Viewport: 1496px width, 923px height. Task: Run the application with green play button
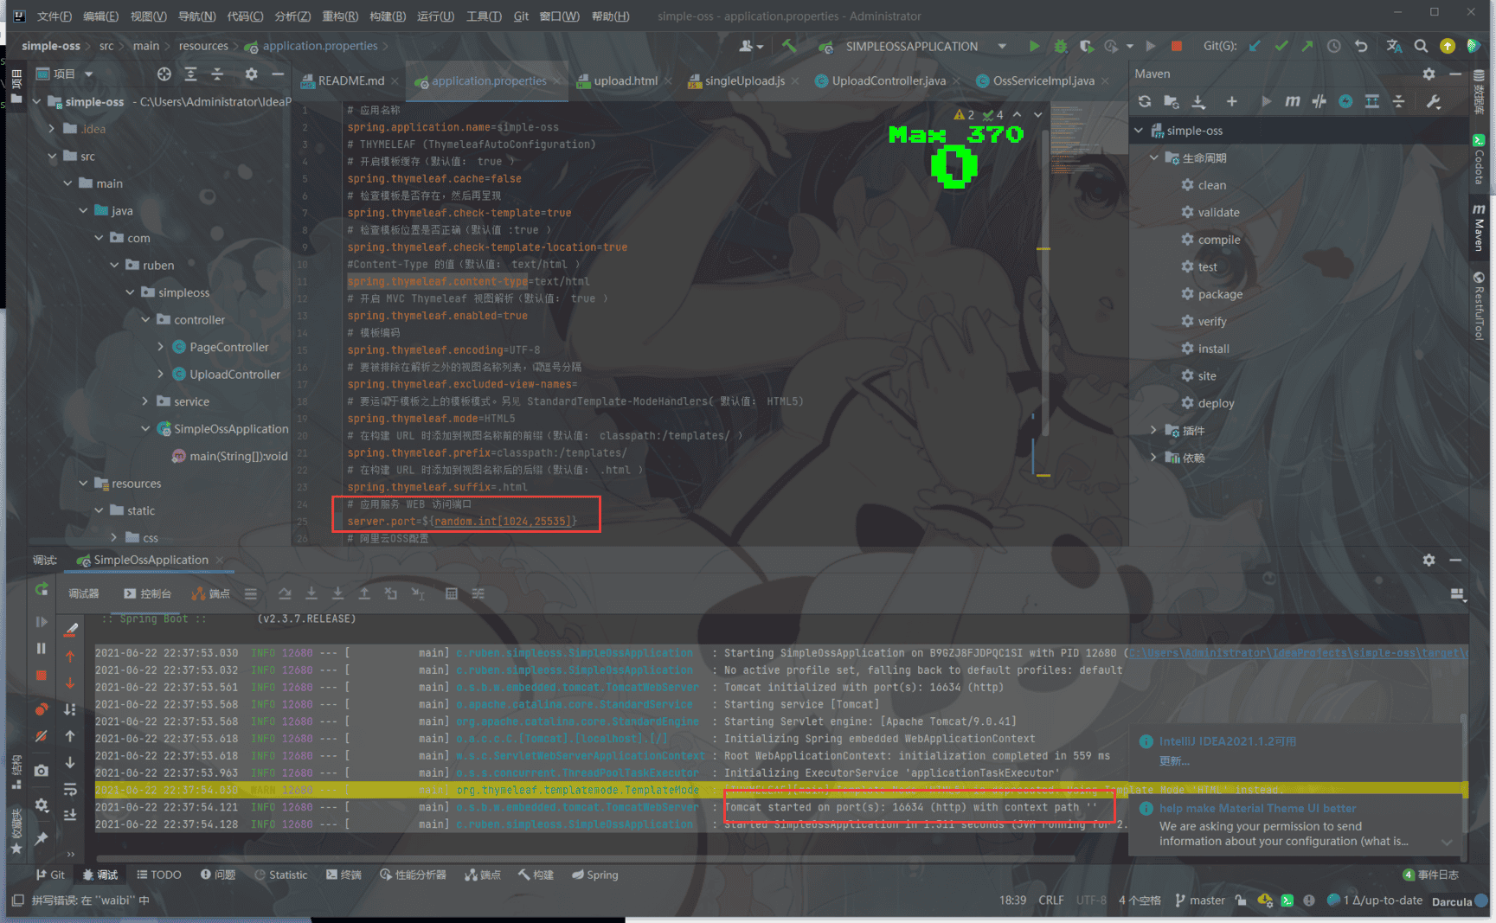(x=1034, y=46)
